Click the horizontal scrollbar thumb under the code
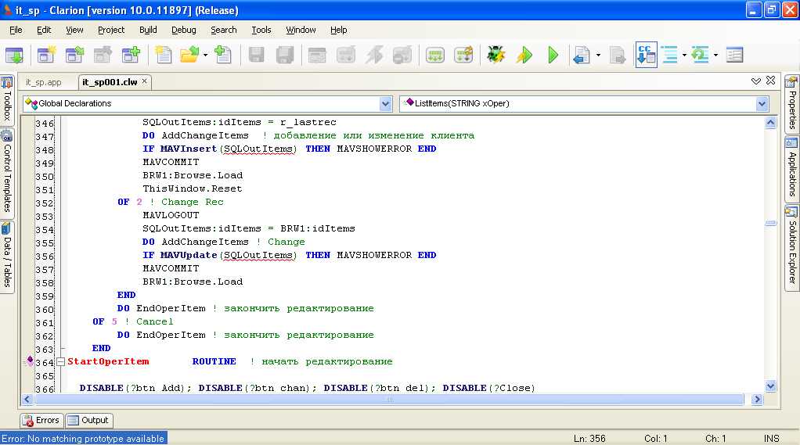The width and height of the screenshot is (800, 445). tap(390, 400)
